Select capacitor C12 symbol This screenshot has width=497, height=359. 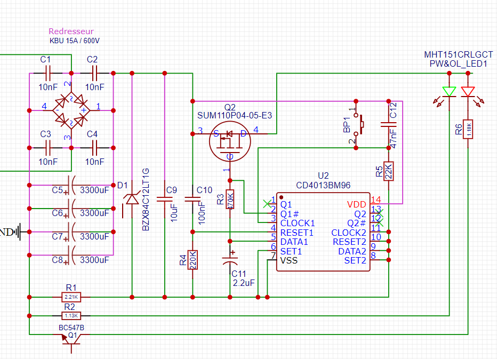pyautogui.click(x=389, y=124)
